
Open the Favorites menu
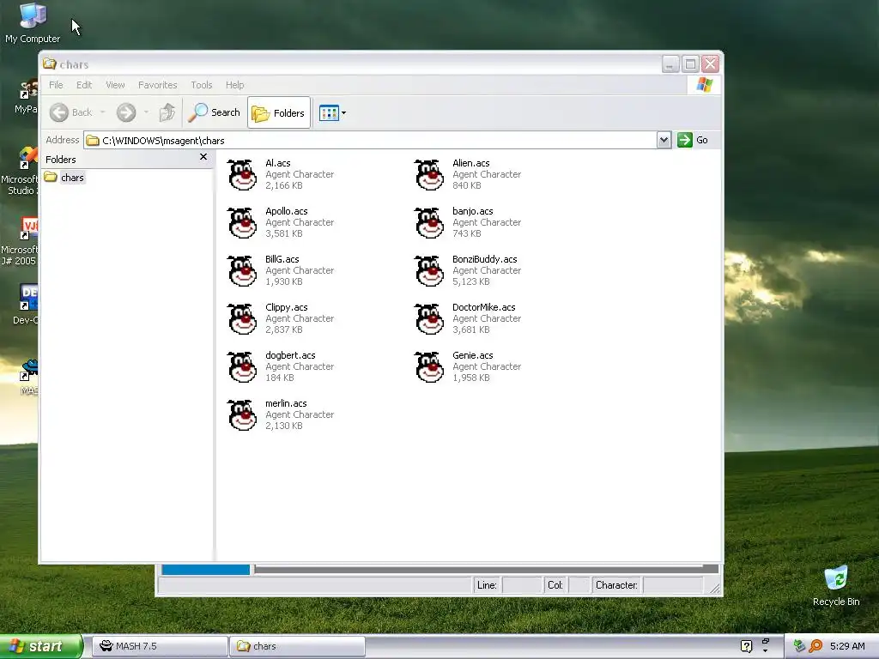pos(158,85)
